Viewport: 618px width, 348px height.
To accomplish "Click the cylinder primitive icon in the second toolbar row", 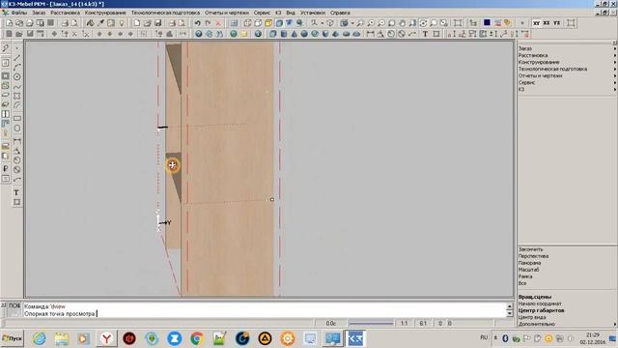I will click(x=284, y=34).
